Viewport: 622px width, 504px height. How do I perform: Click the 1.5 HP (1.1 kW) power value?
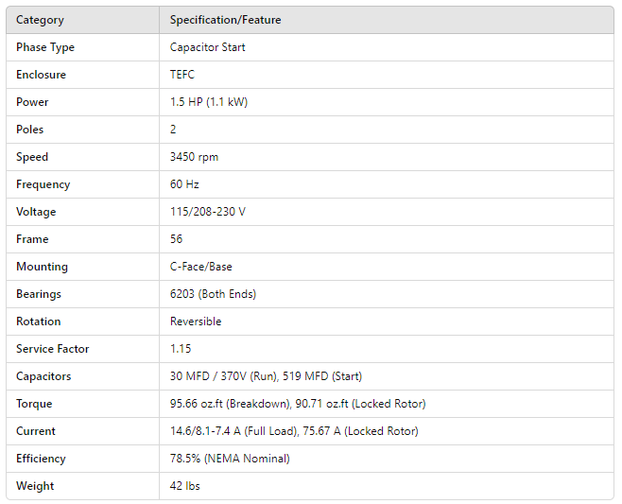point(209,102)
